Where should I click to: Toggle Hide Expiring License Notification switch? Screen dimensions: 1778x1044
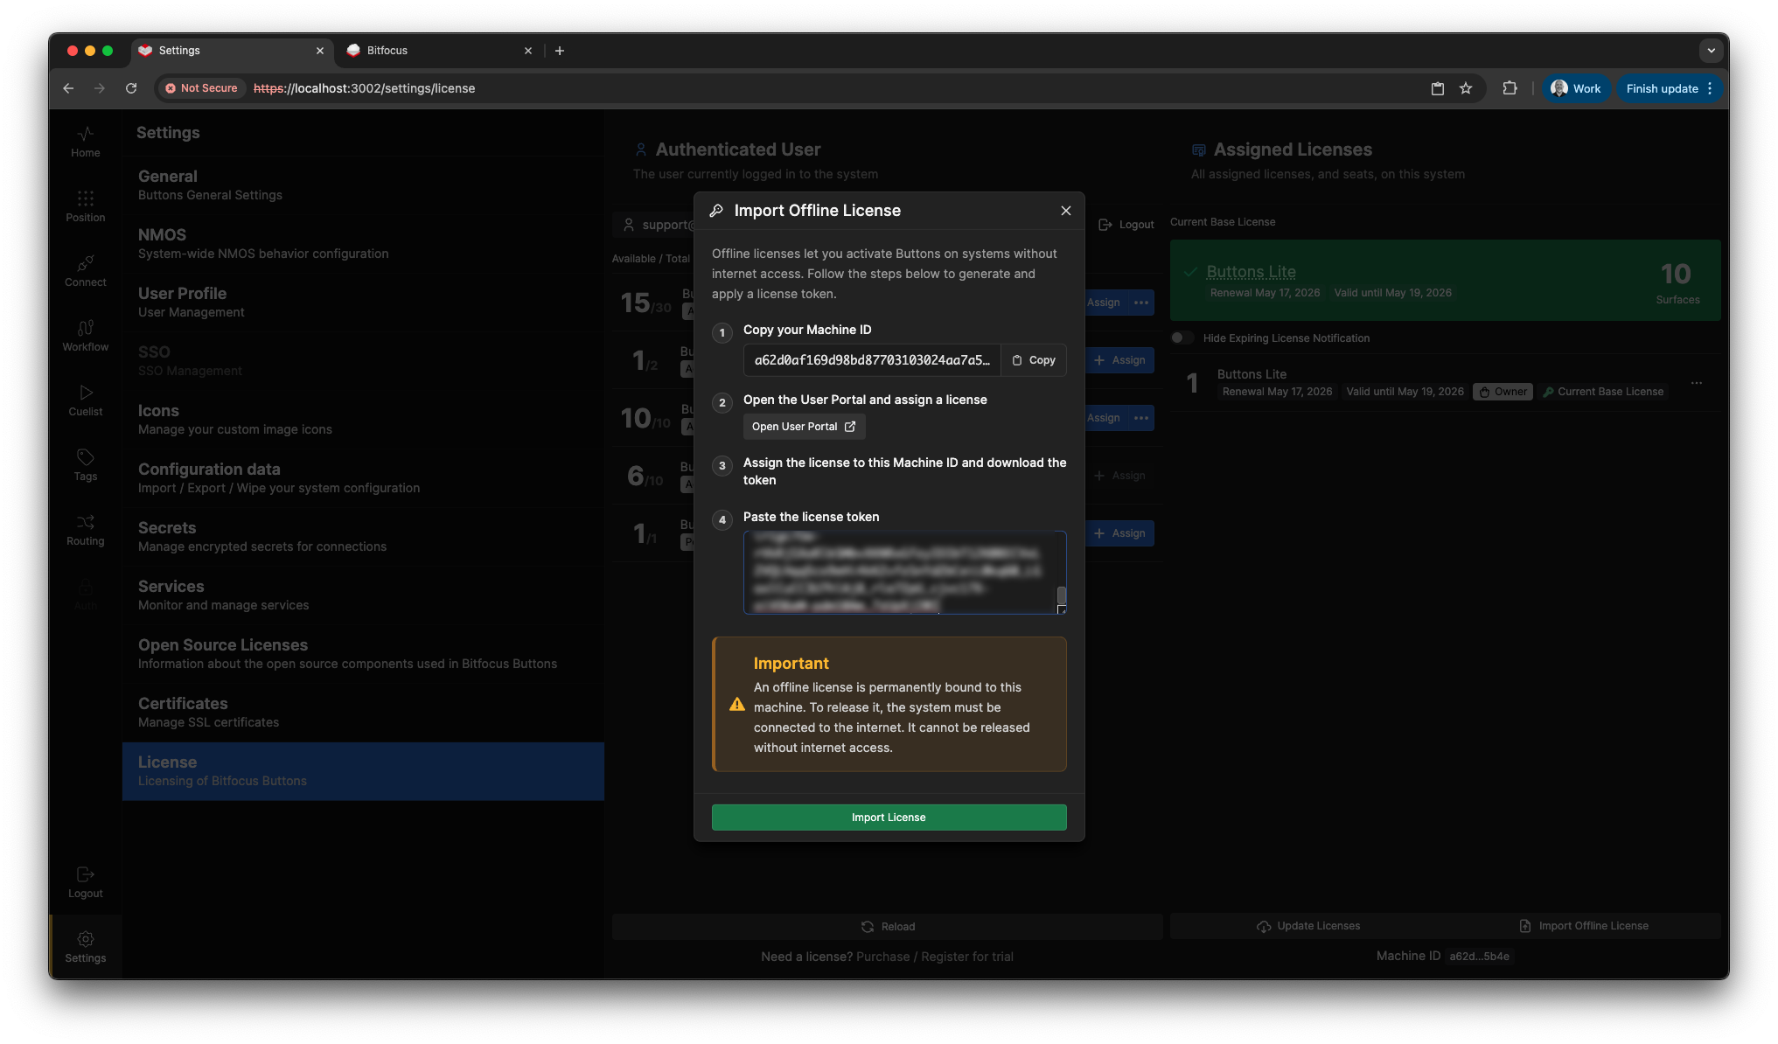point(1182,338)
